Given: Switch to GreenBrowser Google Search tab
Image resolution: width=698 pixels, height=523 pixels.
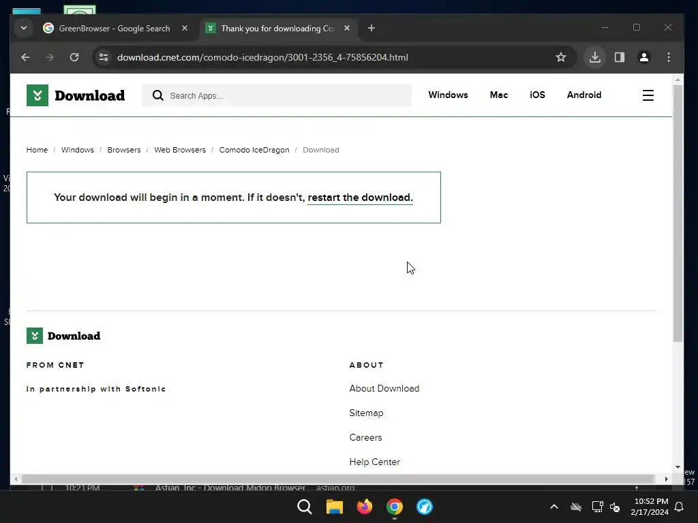Looking at the screenshot, I should click(x=116, y=28).
